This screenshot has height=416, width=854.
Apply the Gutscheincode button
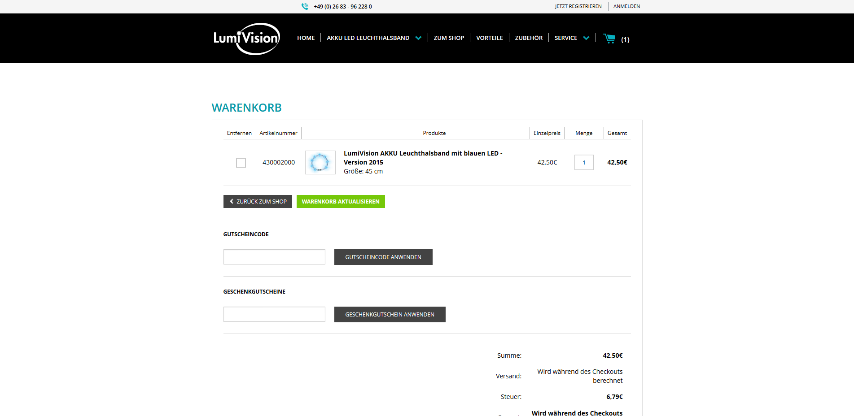(x=383, y=257)
